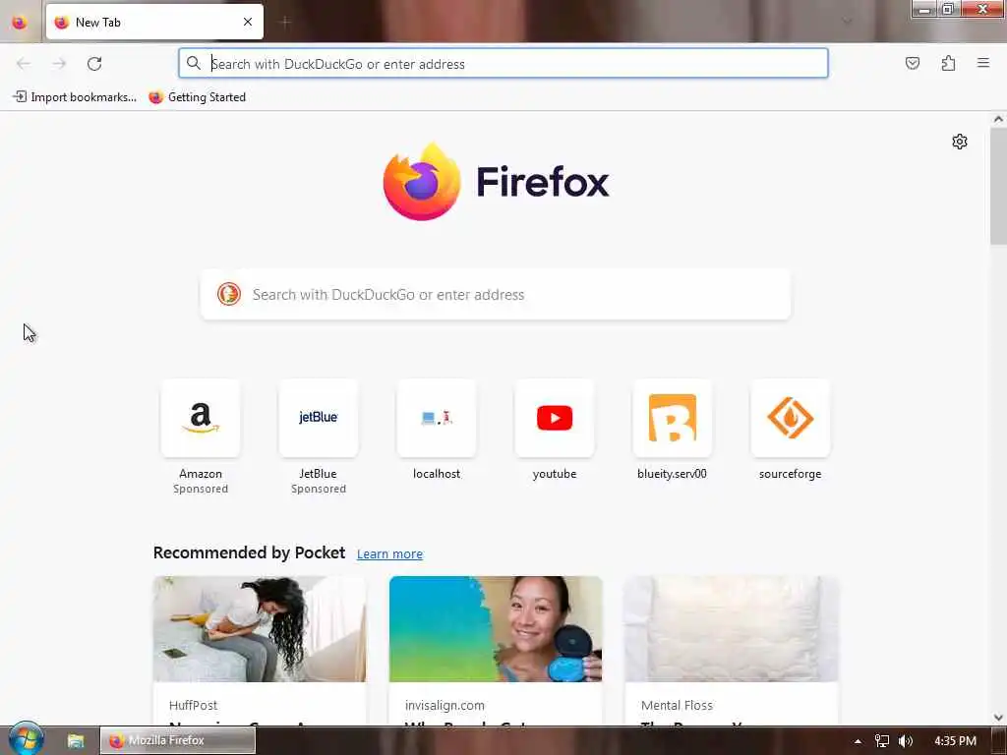Image resolution: width=1007 pixels, height=755 pixels.
Task: Close the New Tab tab
Action: pos(248,22)
